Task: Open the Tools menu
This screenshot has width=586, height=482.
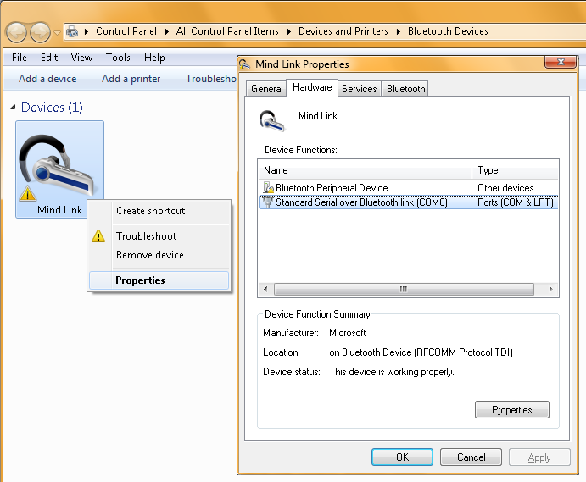Action: point(118,58)
